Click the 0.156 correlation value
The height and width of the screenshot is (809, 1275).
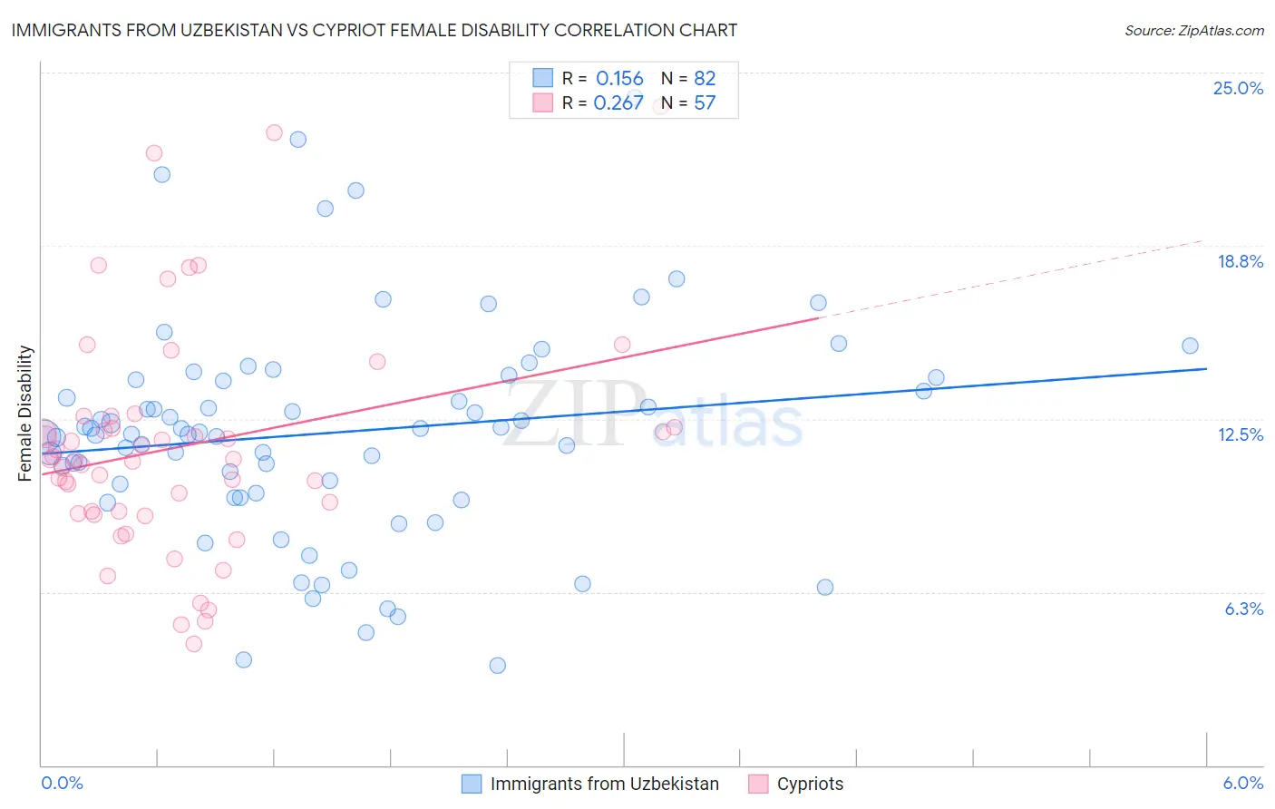[x=619, y=78]
